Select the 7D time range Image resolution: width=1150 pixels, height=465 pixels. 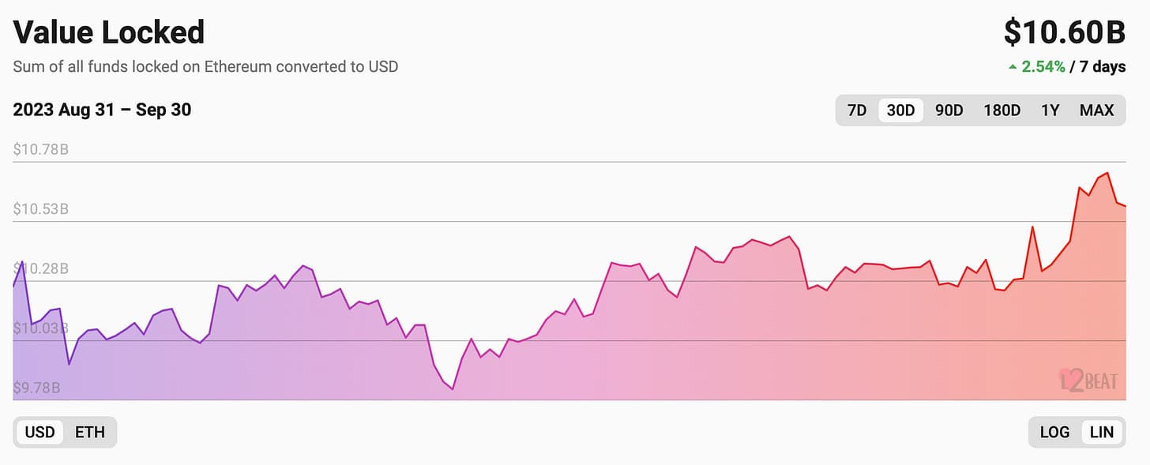coord(857,111)
